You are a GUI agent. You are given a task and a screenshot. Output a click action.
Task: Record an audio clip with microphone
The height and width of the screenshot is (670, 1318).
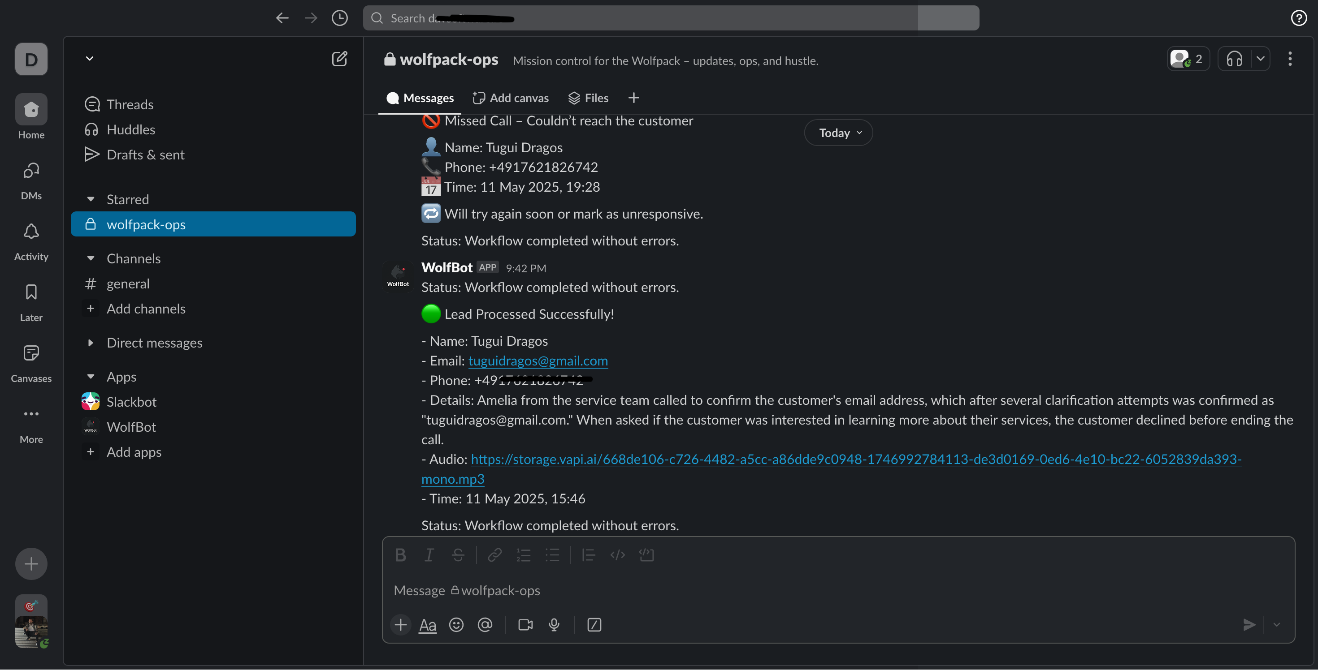pos(554,625)
